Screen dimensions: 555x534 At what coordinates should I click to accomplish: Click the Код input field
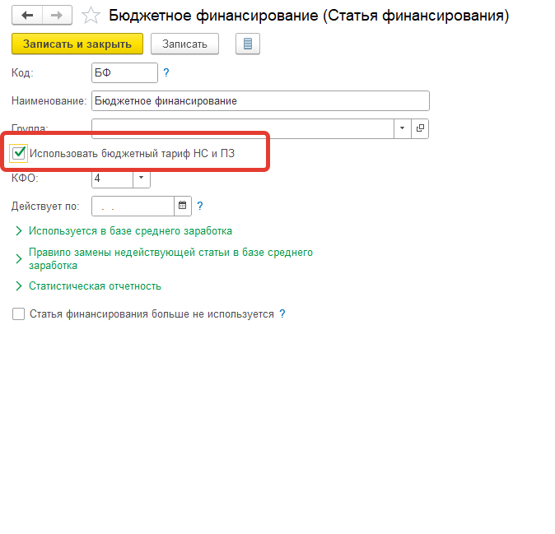click(124, 73)
